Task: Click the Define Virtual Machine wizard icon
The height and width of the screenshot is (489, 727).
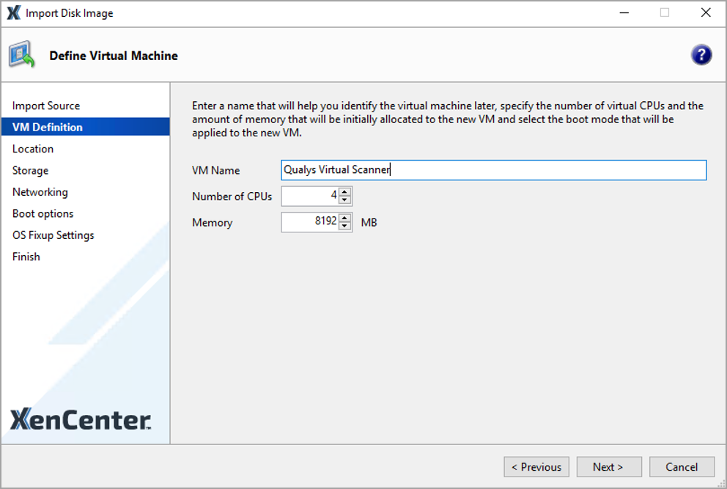Action: pyautogui.click(x=21, y=54)
